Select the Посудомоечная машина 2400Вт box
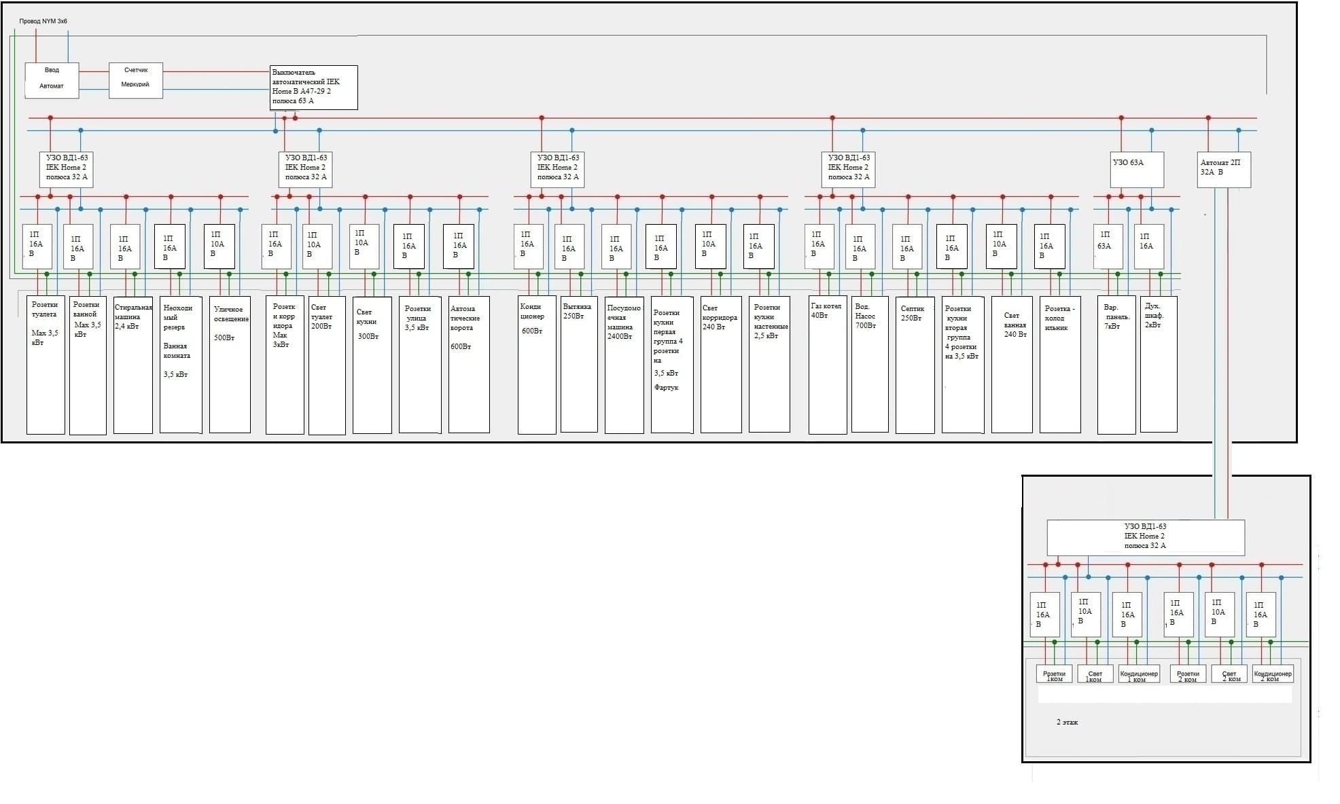The image size is (1340, 804). tap(624, 364)
